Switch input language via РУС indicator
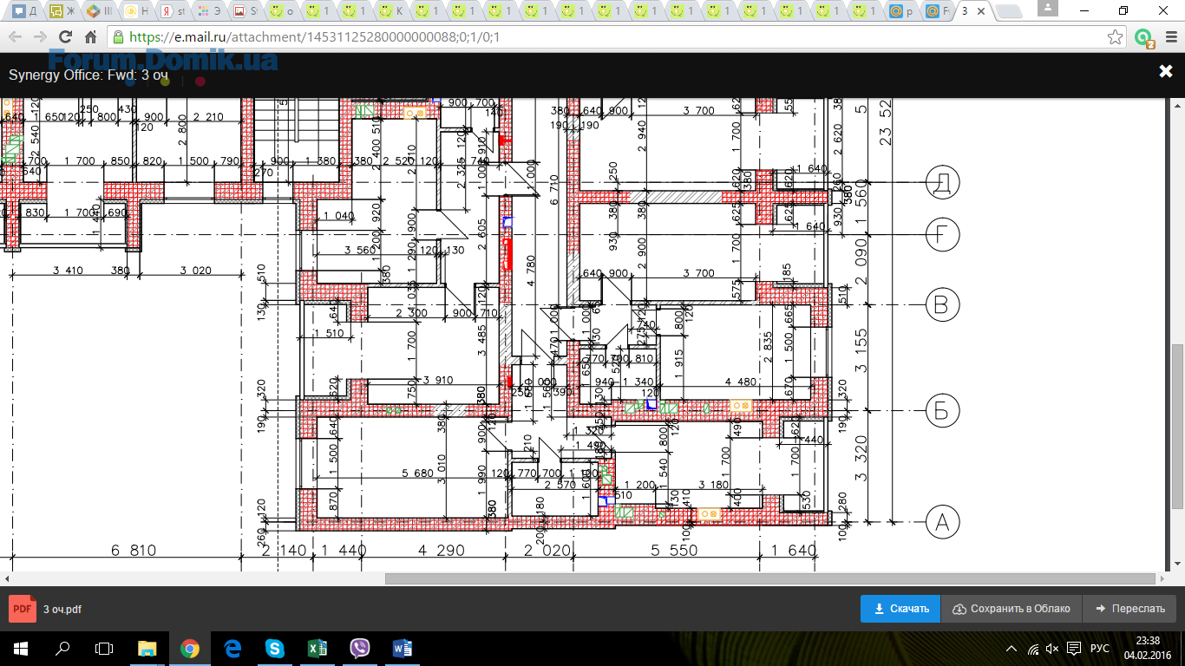 (1099, 649)
